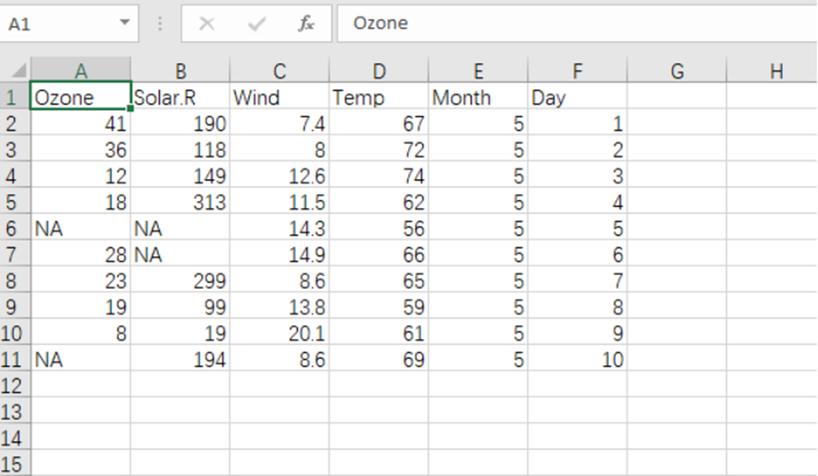Select cell with Solar.R value 99
818x476 pixels.
point(180,306)
